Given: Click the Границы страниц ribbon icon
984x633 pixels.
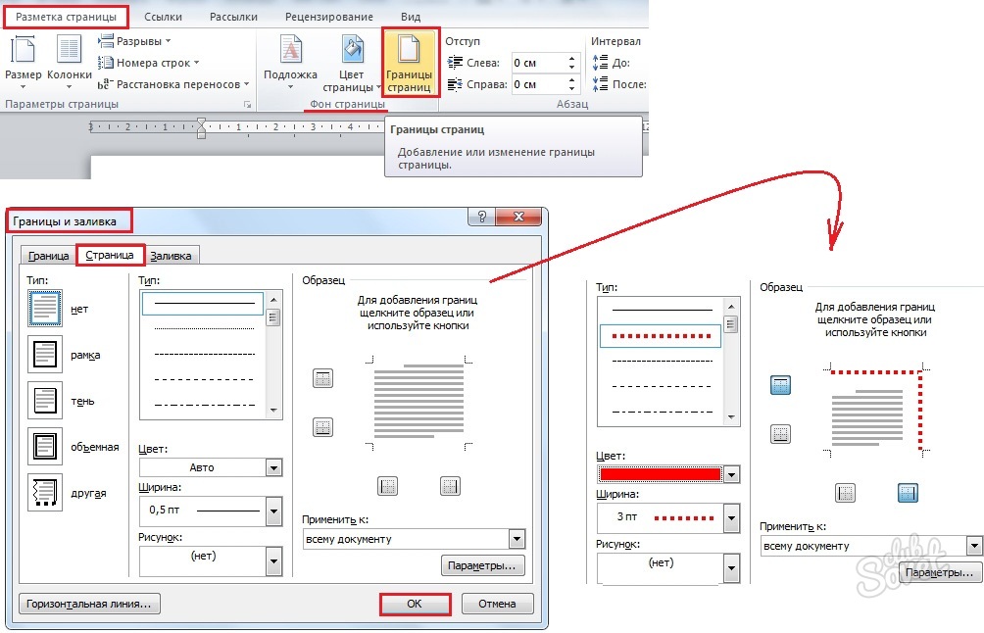Looking at the screenshot, I should pyautogui.click(x=409, y=62).
